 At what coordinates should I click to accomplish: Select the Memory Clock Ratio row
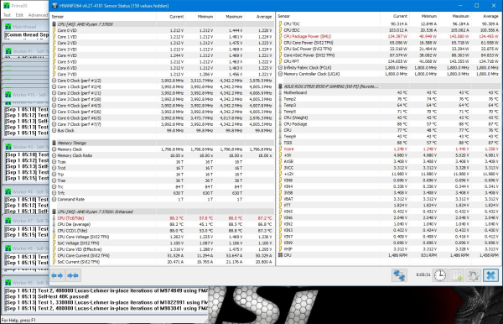coord(163,155)
